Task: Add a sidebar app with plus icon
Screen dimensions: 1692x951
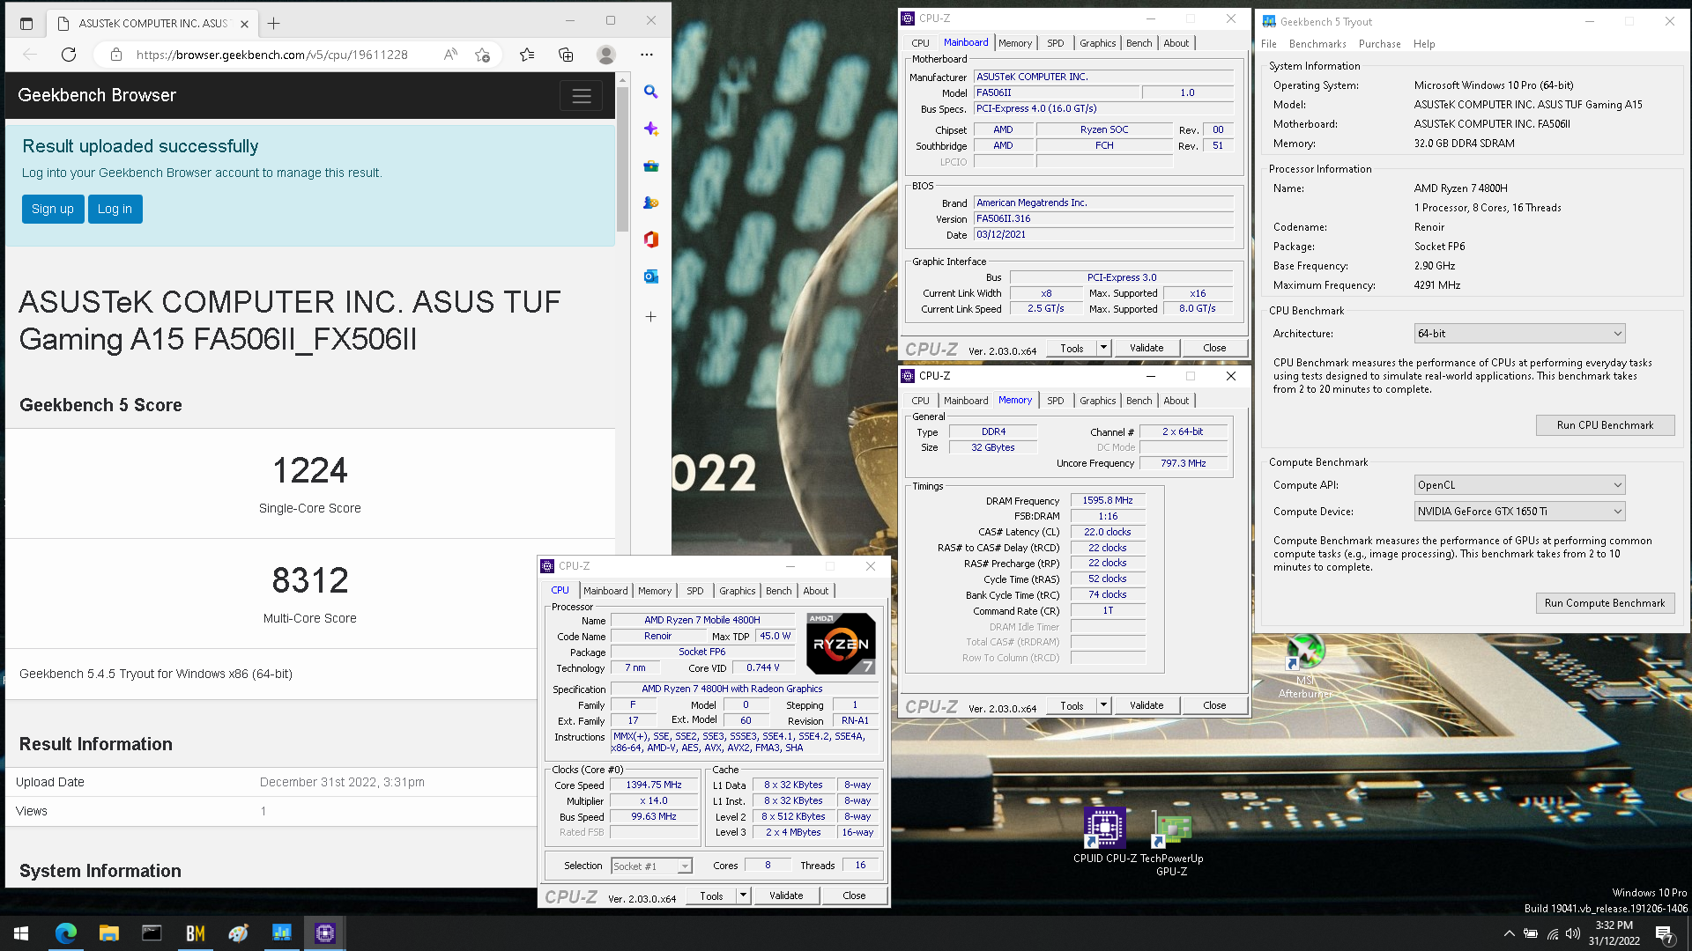Action: click(x=650, y=316)
